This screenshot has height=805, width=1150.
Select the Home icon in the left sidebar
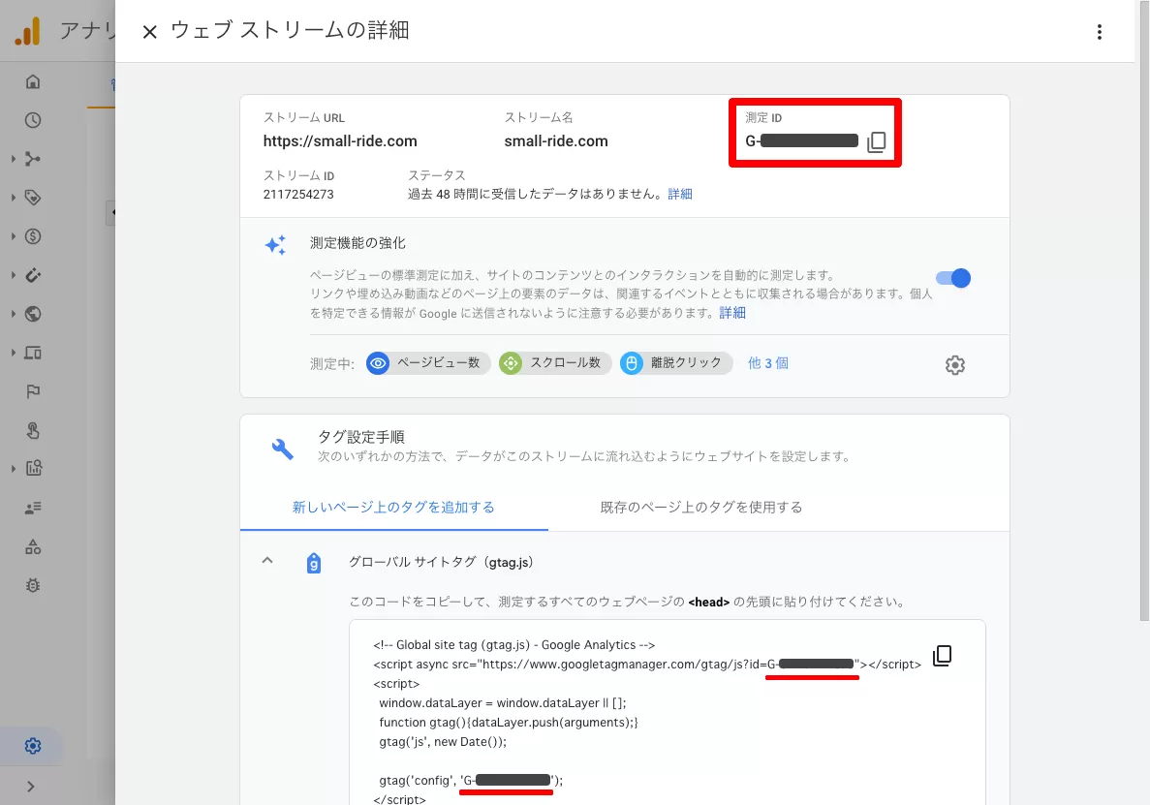[x=33, y=81]
